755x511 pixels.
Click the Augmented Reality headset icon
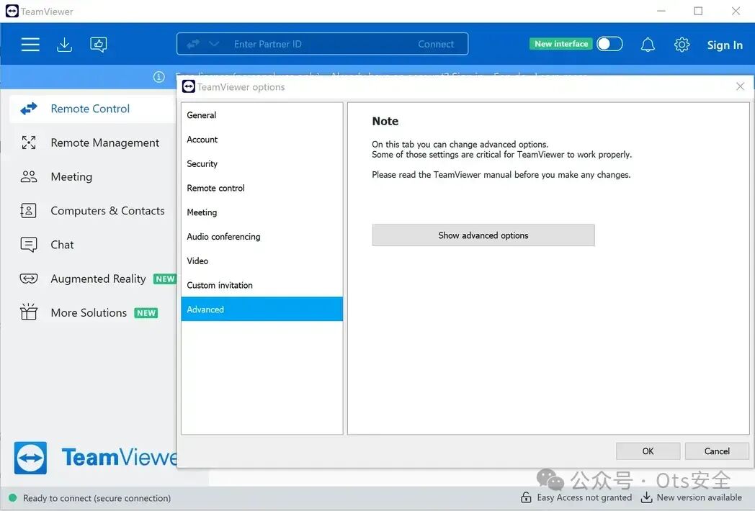(x=29, y=279)
